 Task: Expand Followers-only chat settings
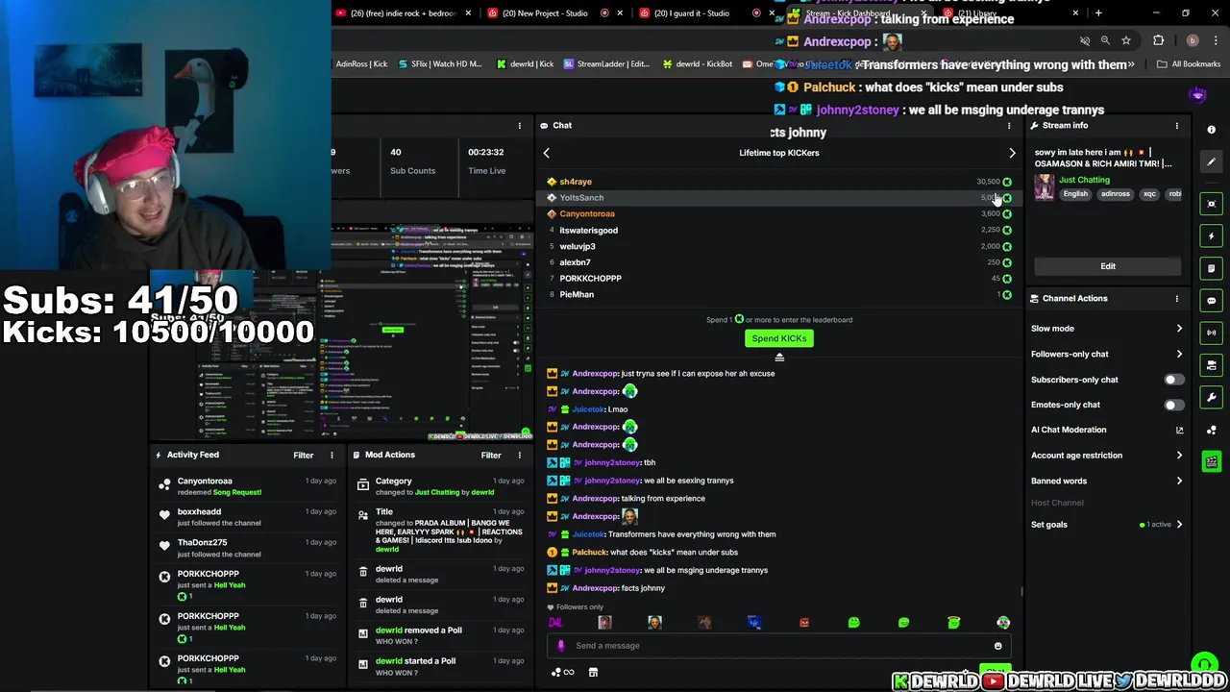coord(1106,354)
